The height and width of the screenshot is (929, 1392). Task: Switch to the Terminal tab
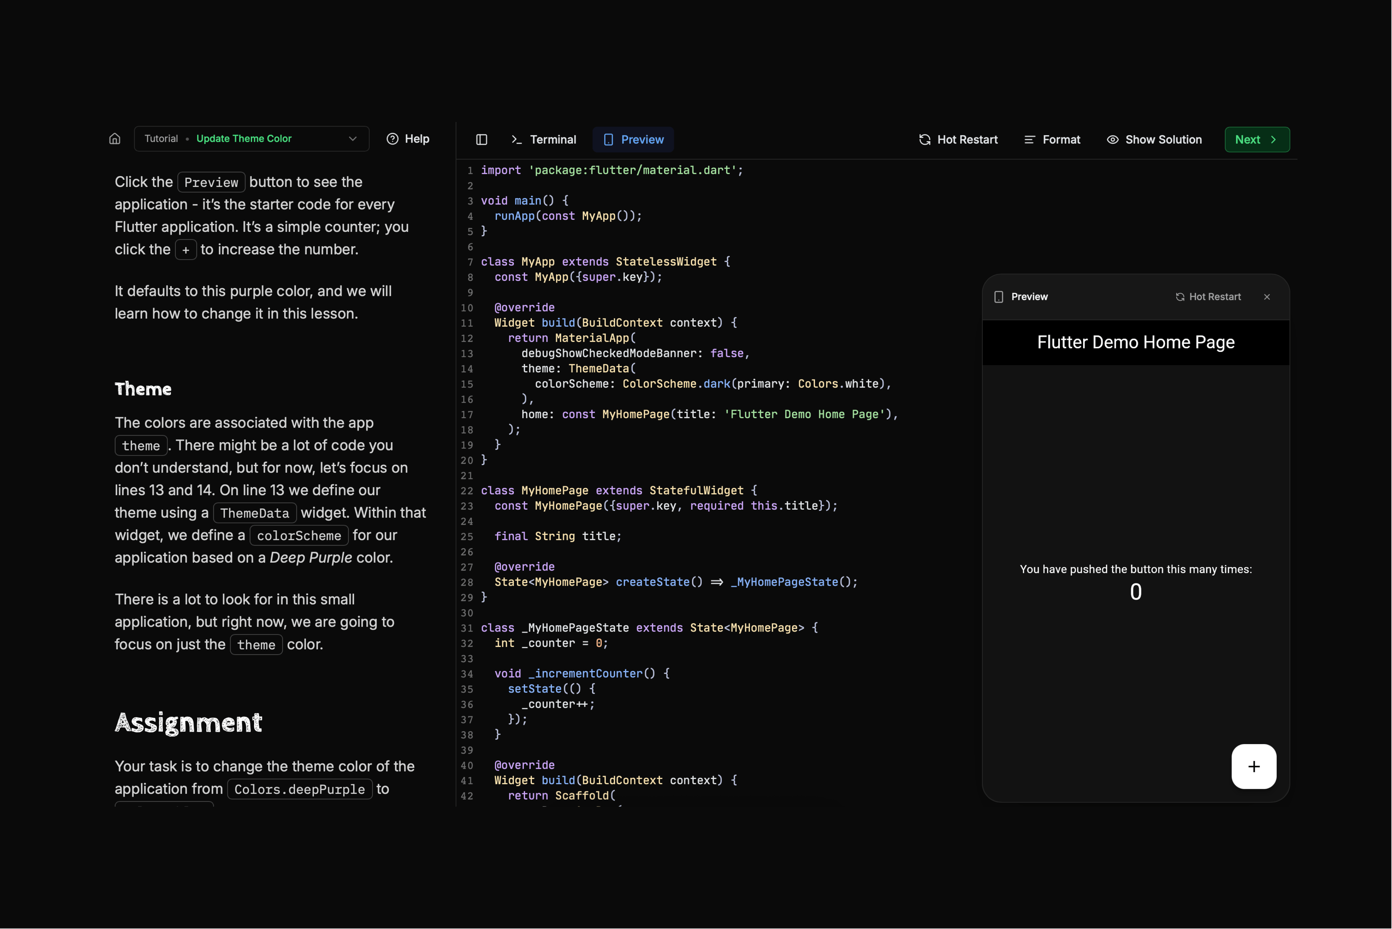click(x=543, y=140)
